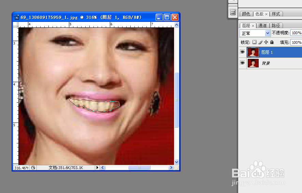Click the ruler origin corner box
302x193 pixels.
(x=16, y=25)
